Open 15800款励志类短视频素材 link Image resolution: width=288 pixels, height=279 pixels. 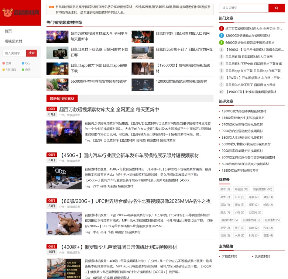click(x=240, y=170)
